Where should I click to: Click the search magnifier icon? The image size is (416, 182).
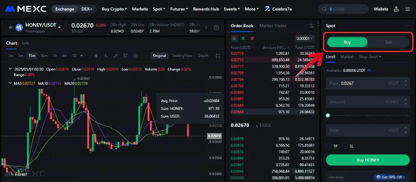(324, 9)
